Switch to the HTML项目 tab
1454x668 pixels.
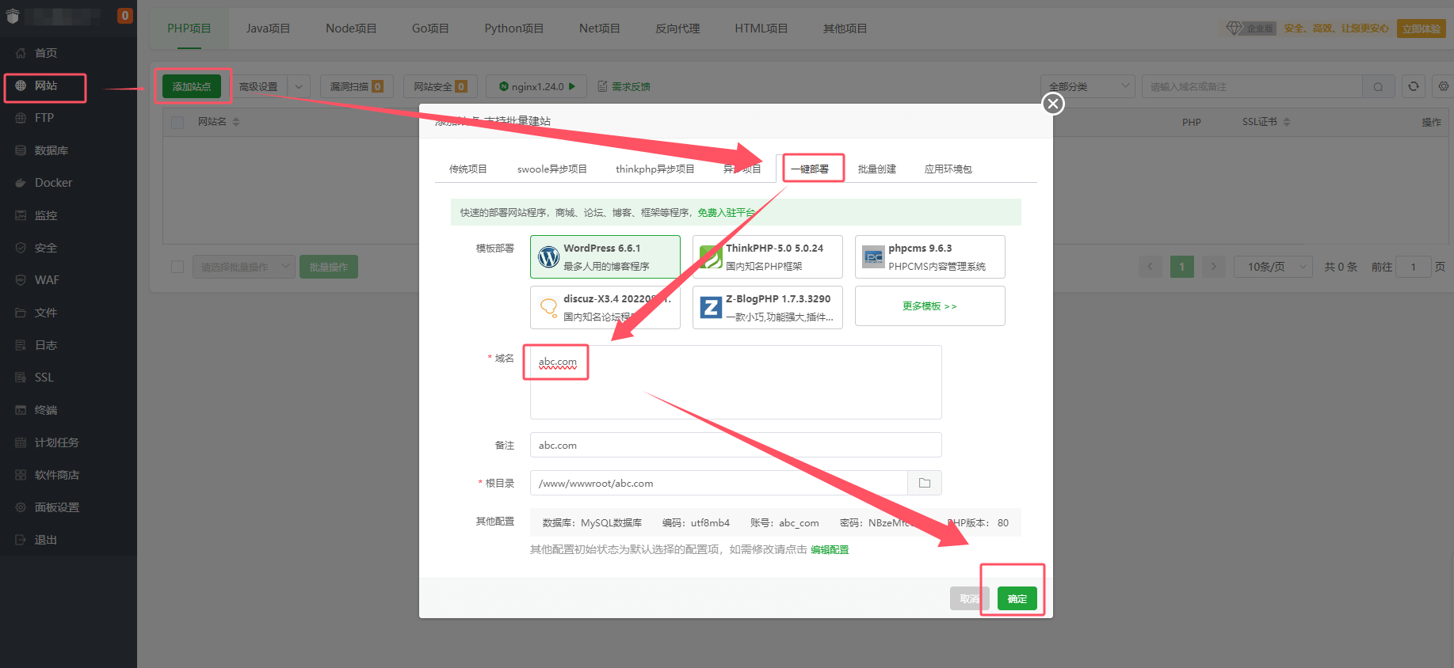tap(761, 28)
